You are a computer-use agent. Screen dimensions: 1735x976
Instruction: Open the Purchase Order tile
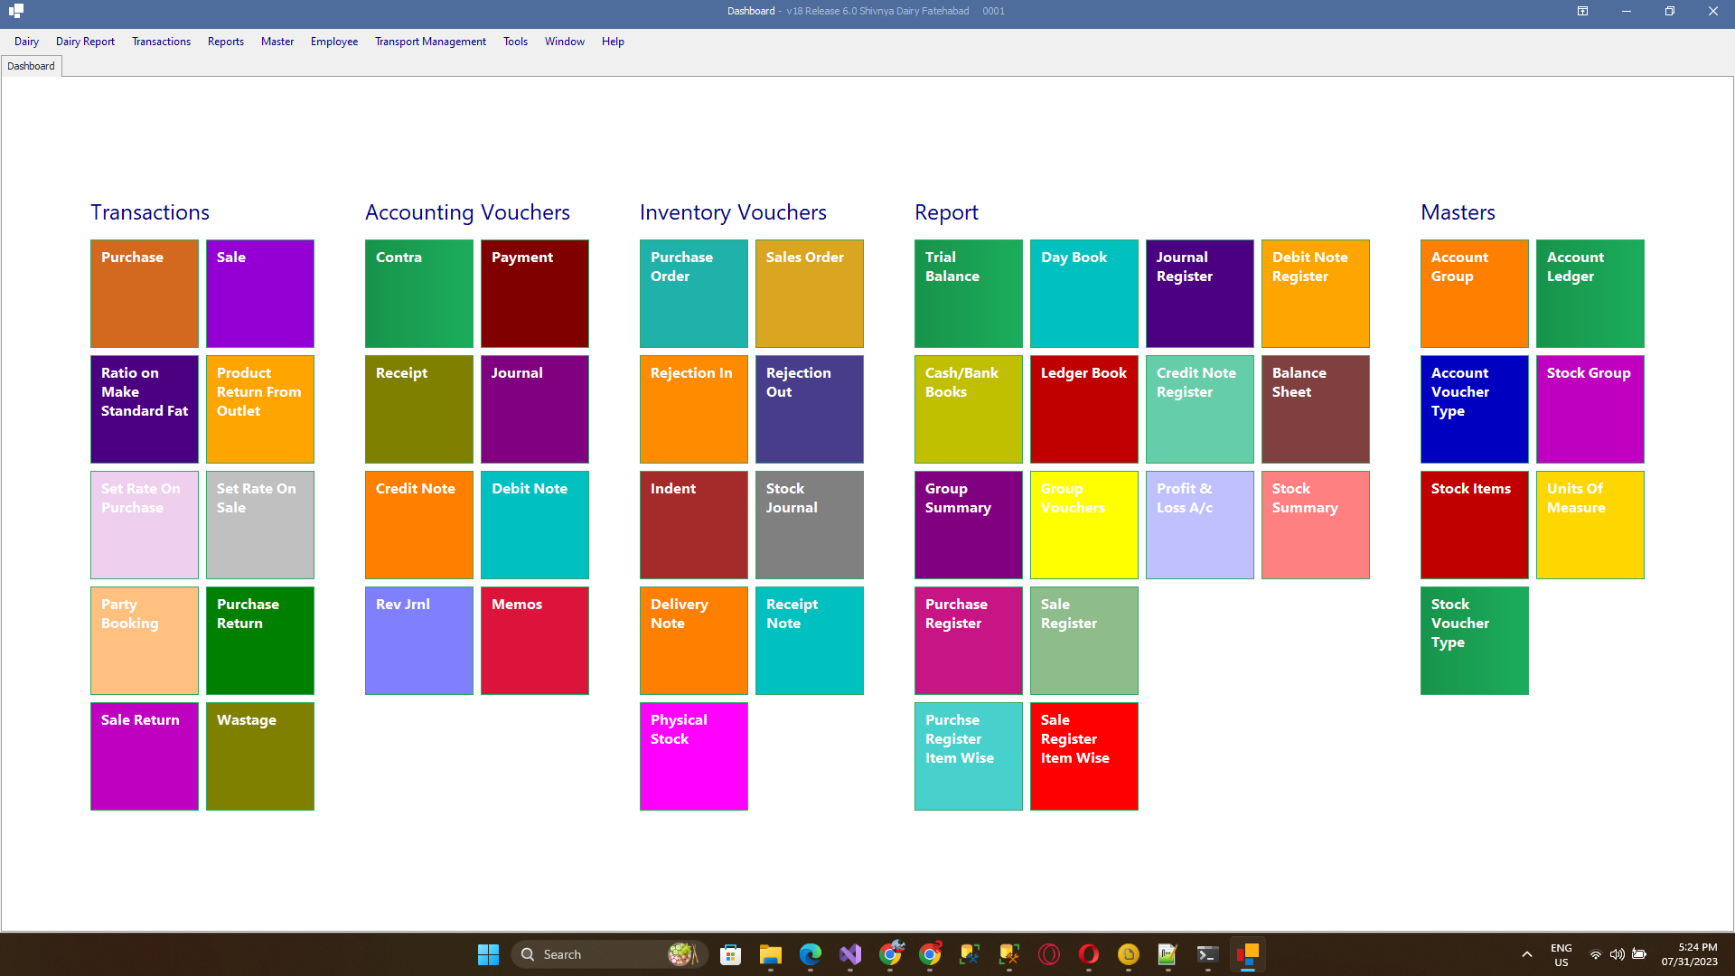pos(694,294)
